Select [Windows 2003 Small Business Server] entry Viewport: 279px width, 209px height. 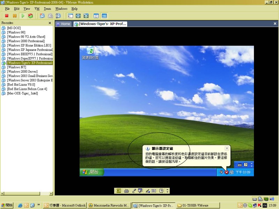coord(30,76)
